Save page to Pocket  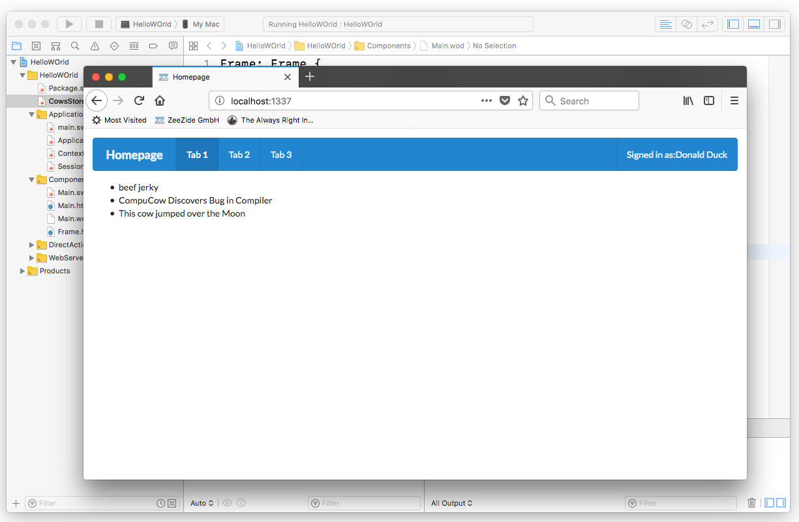point(505,100)
